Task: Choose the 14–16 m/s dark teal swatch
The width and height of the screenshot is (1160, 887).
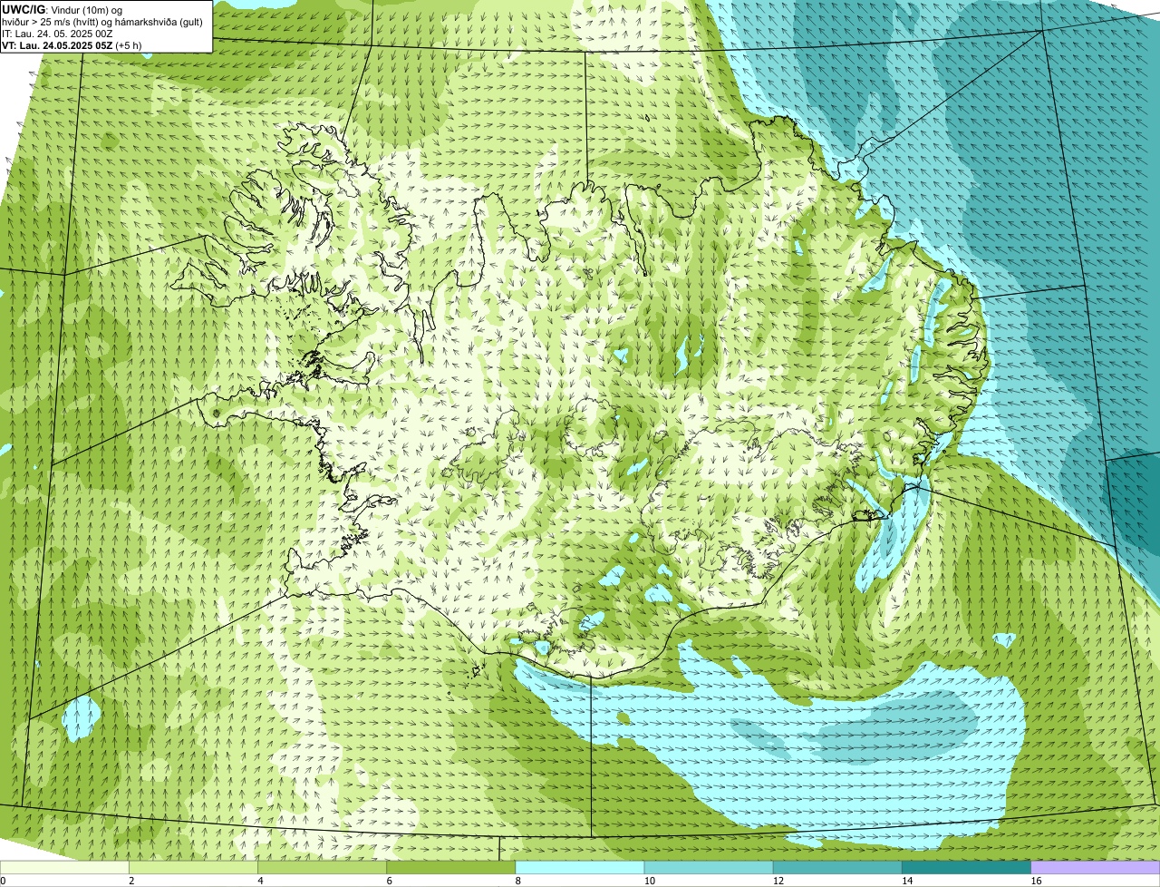Action: click(x=967, y=867)
